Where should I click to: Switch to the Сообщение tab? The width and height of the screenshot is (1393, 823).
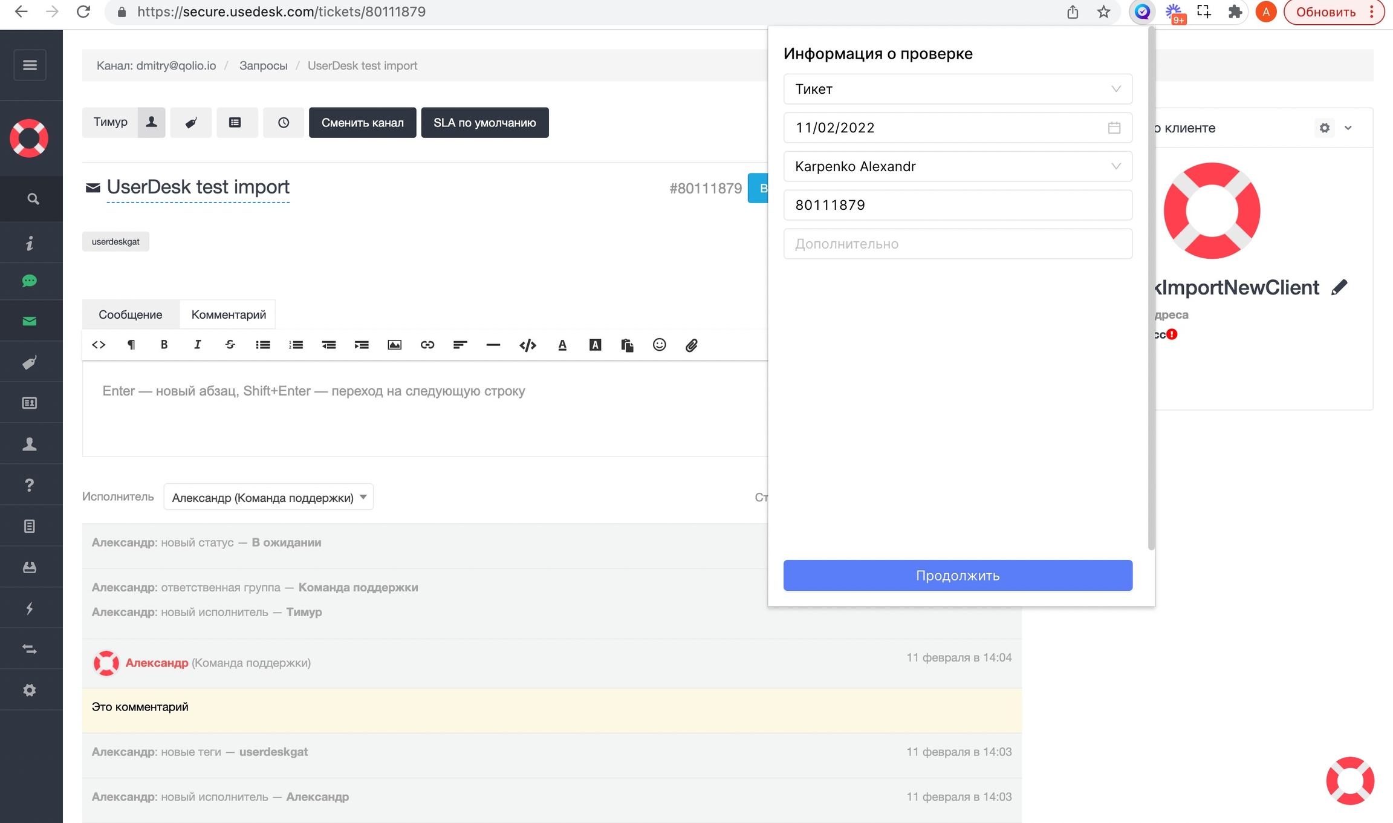[x=130, y=314]
